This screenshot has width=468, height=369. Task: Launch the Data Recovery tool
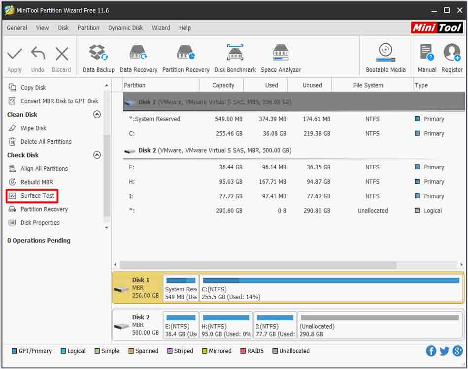(x=138, y=56)
